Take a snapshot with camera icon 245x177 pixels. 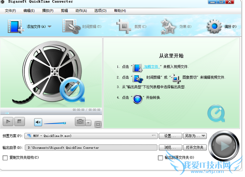coord(80,122)
